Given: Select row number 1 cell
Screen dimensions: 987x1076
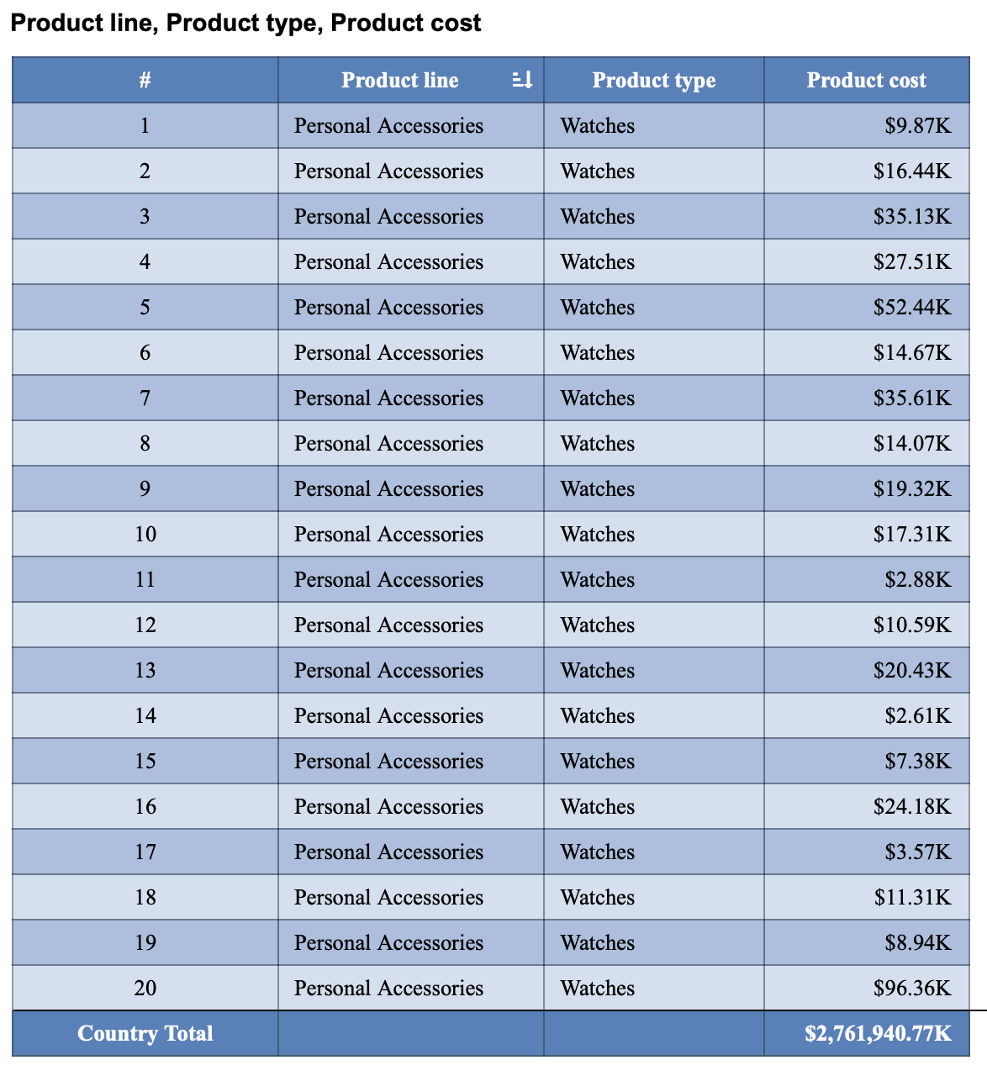Looking at the screenshot, I should pyautogui.click(x=145, y=126).
